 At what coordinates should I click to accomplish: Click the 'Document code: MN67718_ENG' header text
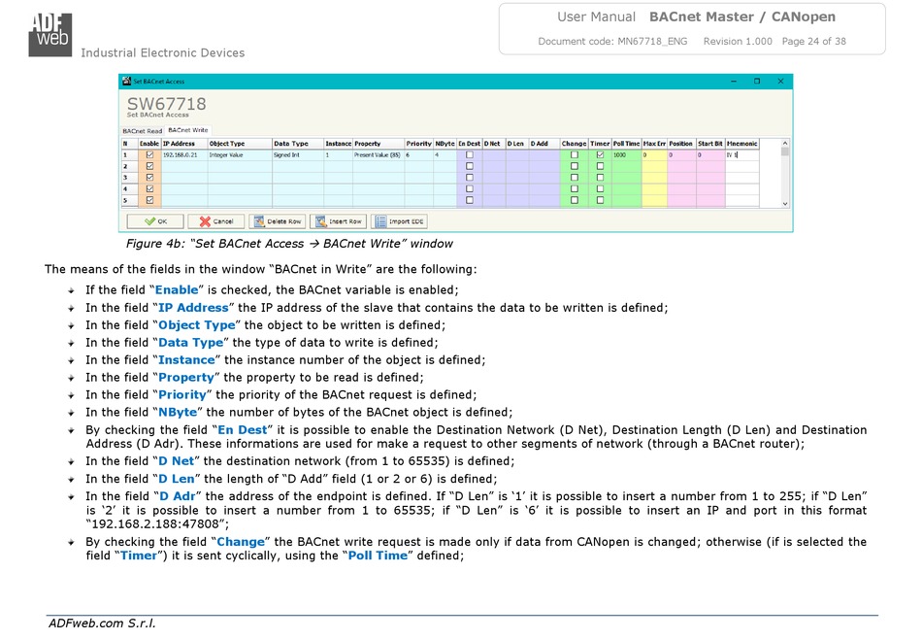point(612,41)
